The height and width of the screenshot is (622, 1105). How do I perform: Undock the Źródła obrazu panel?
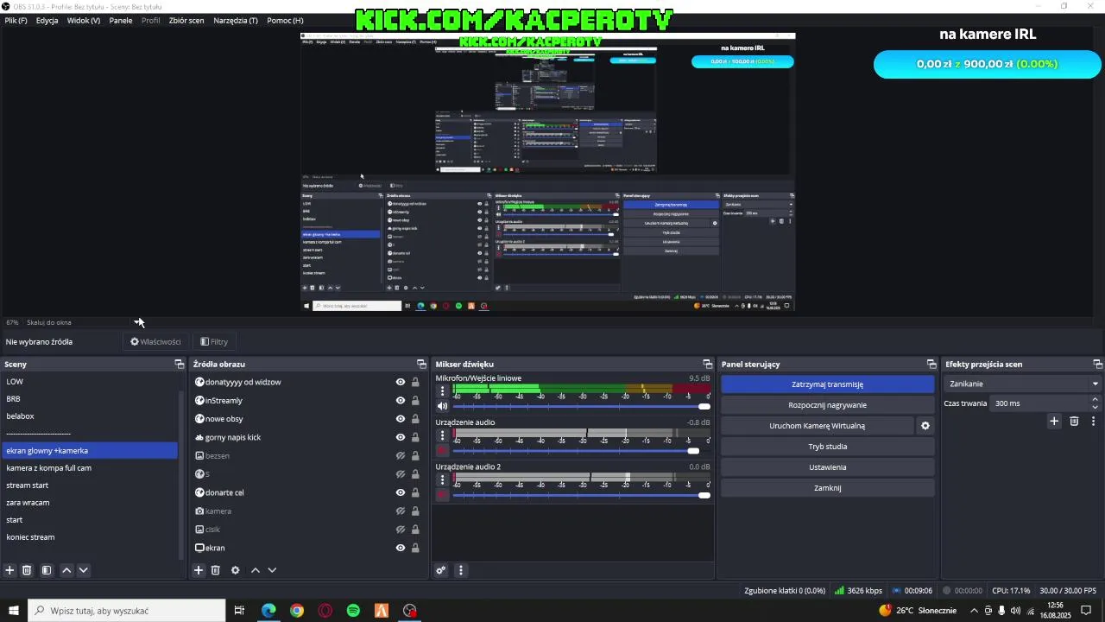[421, 365]
